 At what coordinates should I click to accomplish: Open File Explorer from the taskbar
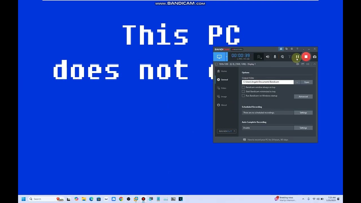(84, 199)
